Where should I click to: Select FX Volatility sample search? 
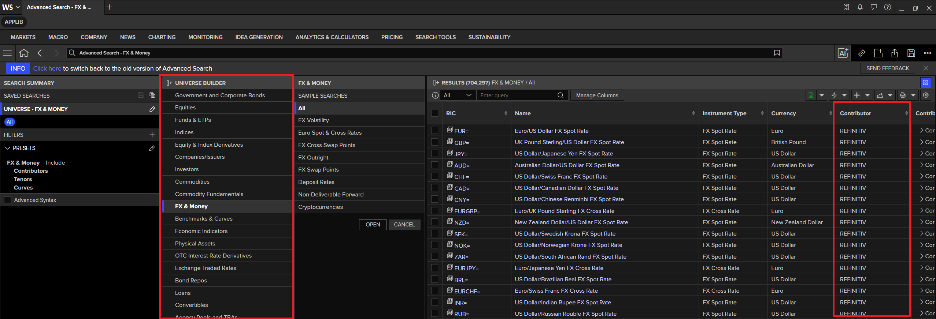359,120
